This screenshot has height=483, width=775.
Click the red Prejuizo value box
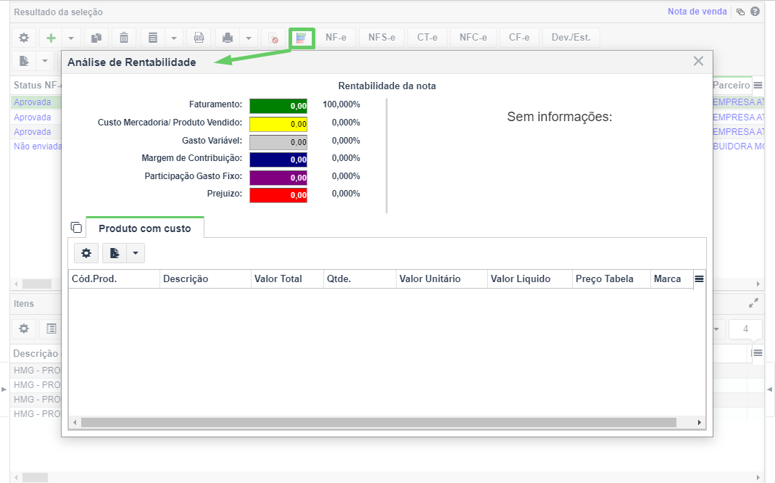point(278,195)
